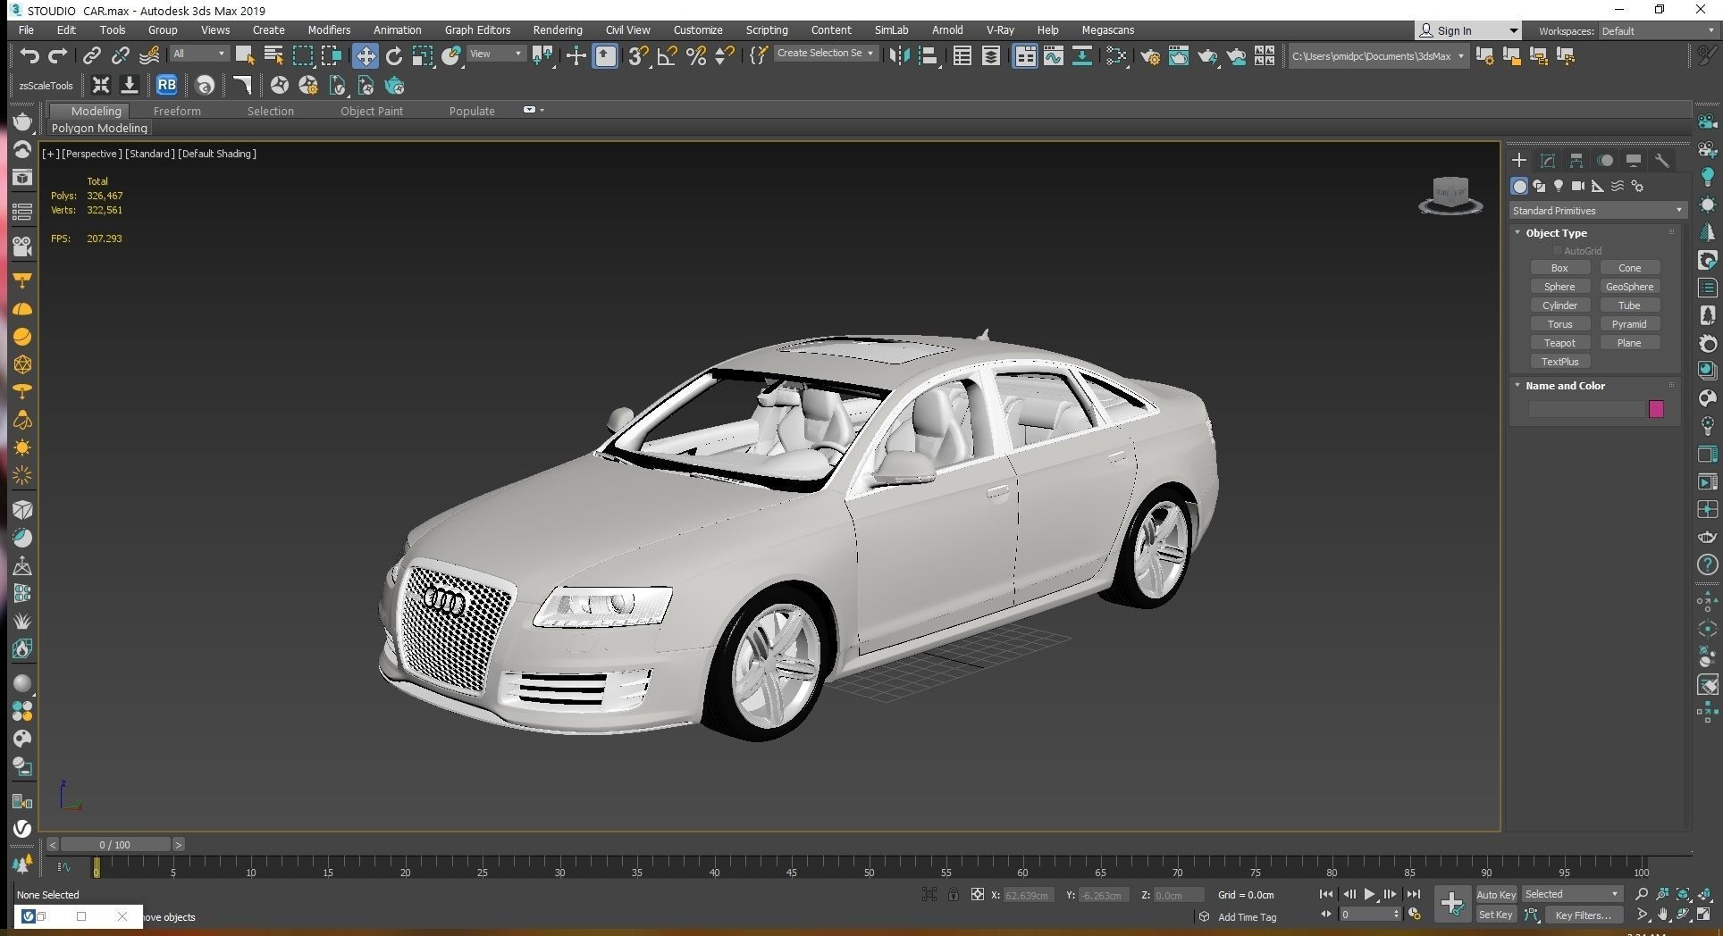Activate Select and Uniform Scale tool
The width and height of the screenshot is (1723, 936).
click(423, 56)
